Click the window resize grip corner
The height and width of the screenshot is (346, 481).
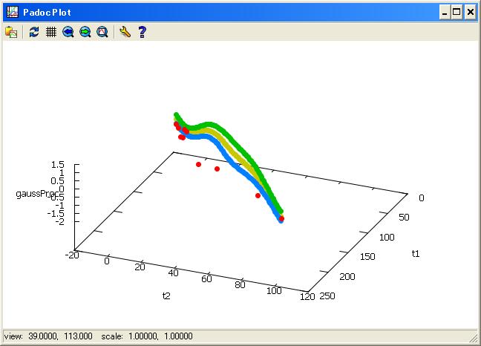pos(474,339)
